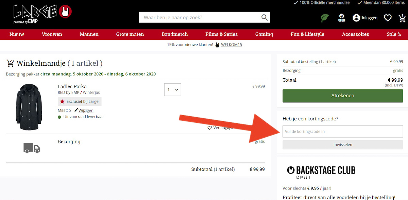Click the Wijzigen size link
This screenshot has width=408, height=200.
pyautogui.click(x=86, y=111)
